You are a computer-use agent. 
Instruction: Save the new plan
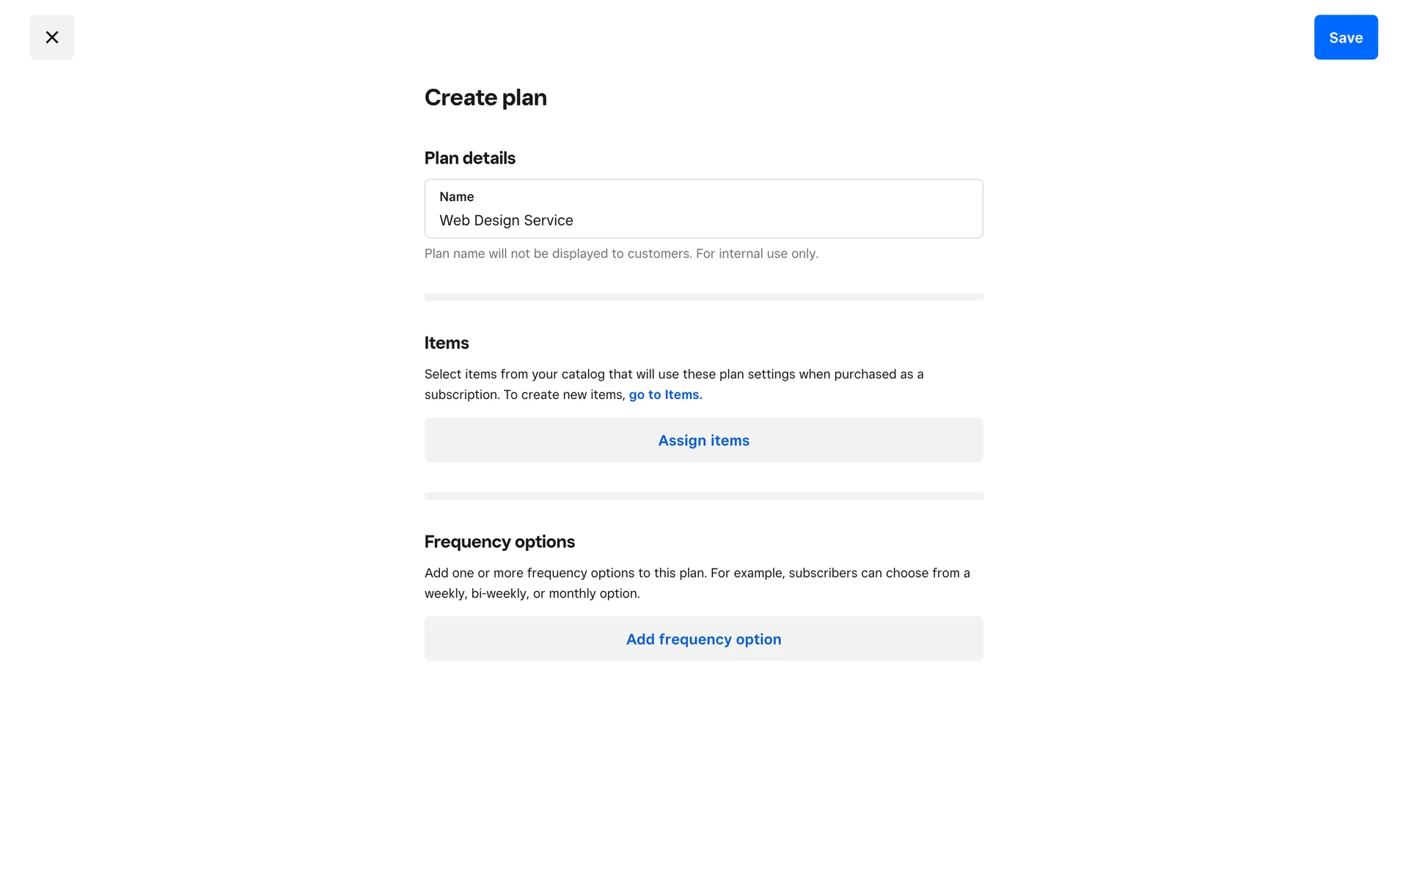pos(1345,37)
